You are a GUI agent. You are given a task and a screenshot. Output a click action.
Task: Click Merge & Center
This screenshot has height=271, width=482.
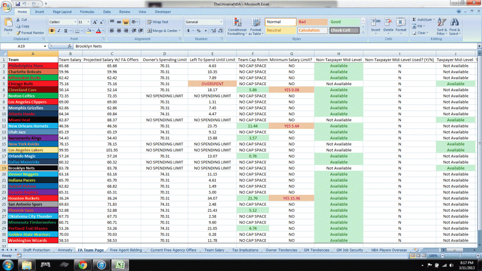pyautogui.click(x=162, y=31)
